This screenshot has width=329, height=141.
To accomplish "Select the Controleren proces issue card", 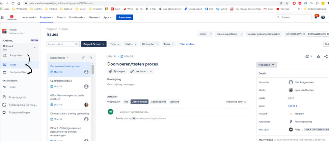I will point(70,84).
